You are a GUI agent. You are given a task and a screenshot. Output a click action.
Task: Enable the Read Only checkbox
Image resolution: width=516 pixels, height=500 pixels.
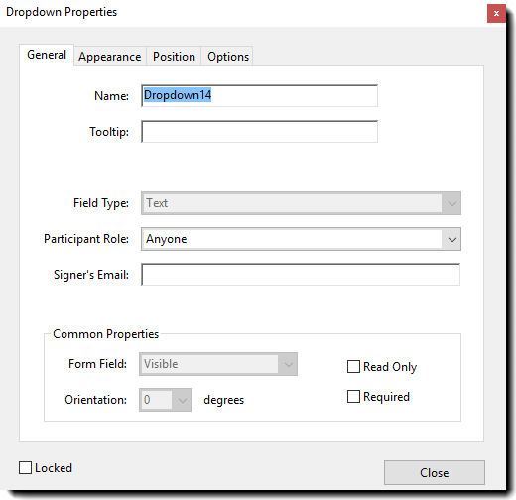pos(353,367)
